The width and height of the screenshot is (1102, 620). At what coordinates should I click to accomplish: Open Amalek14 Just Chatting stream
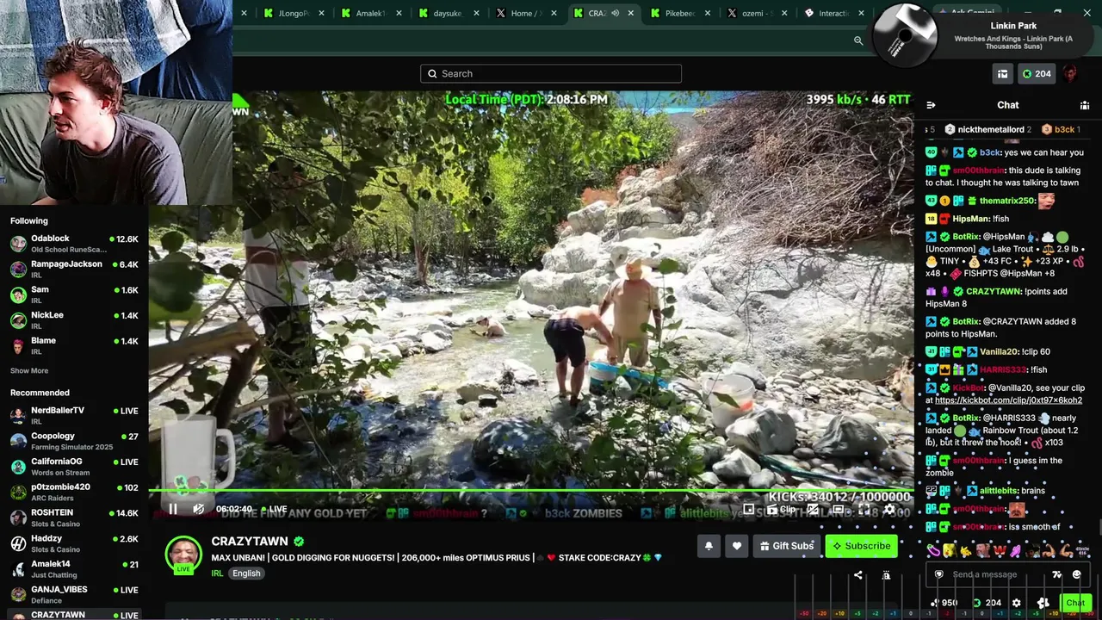click(x=74, y=568)
